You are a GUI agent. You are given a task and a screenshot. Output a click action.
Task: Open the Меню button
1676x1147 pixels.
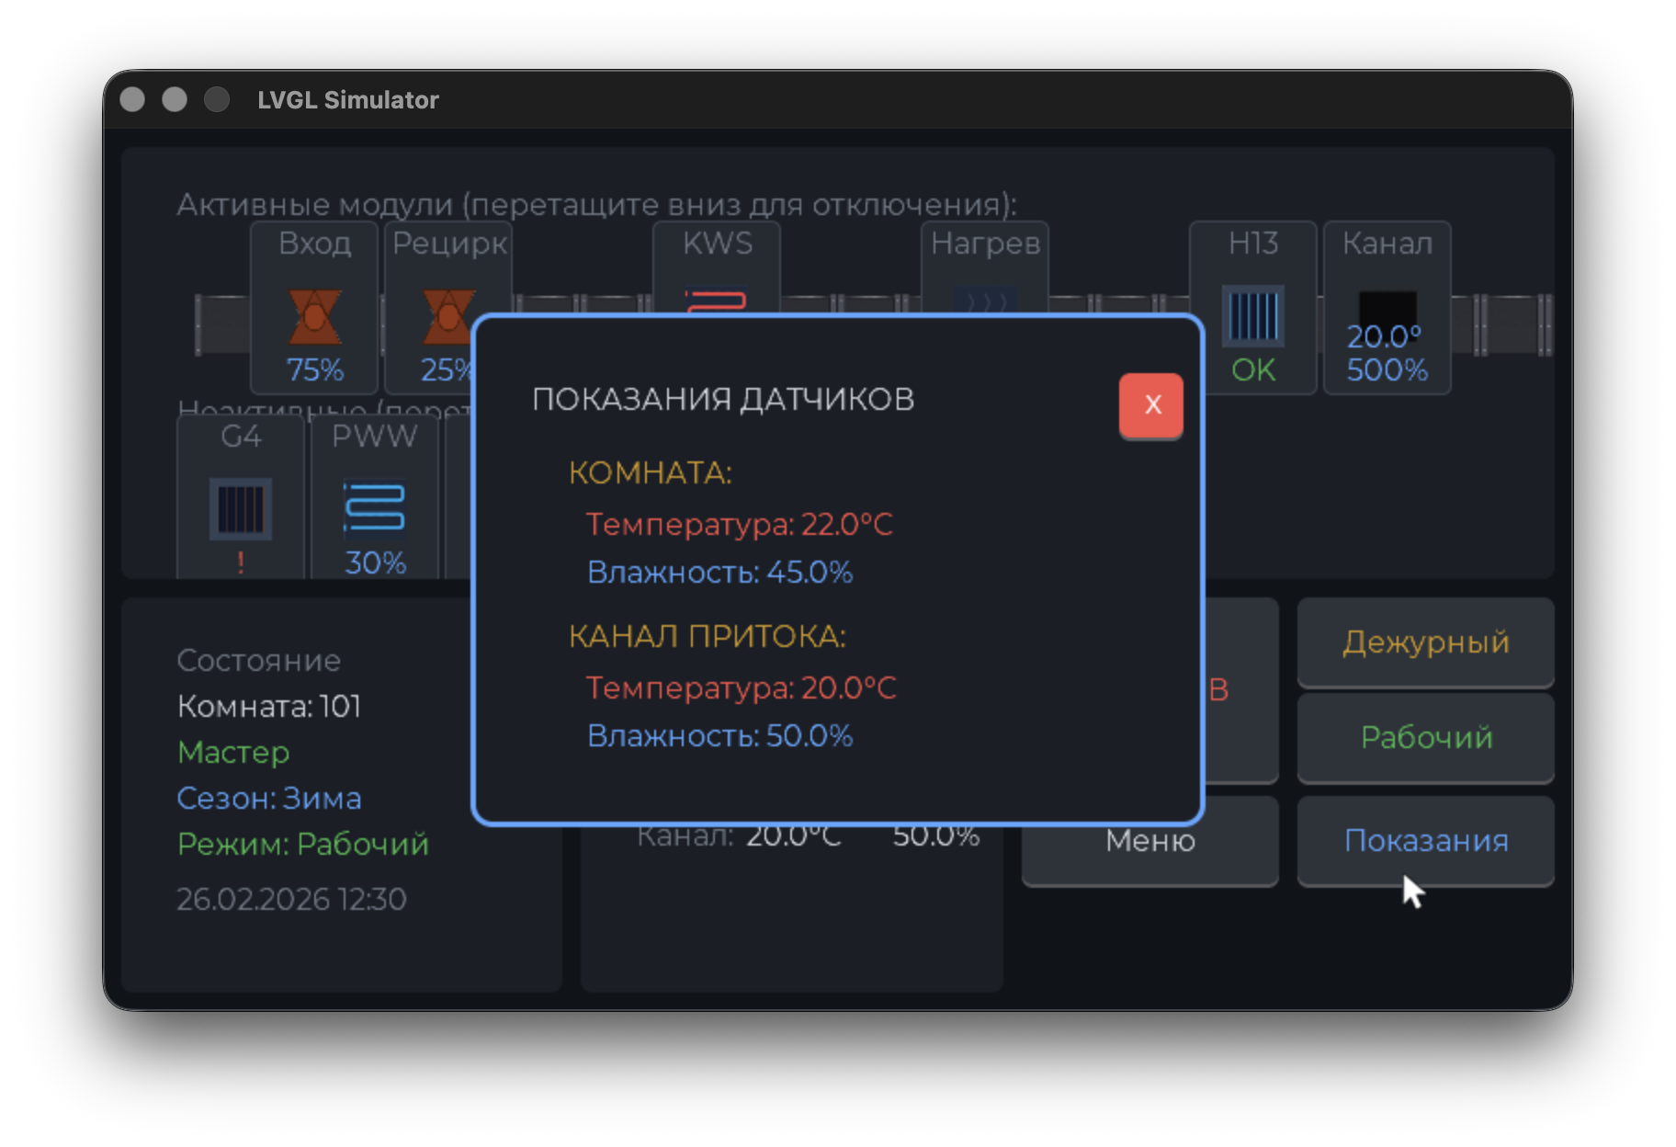pyautogui.click(x=1149, y=841)
